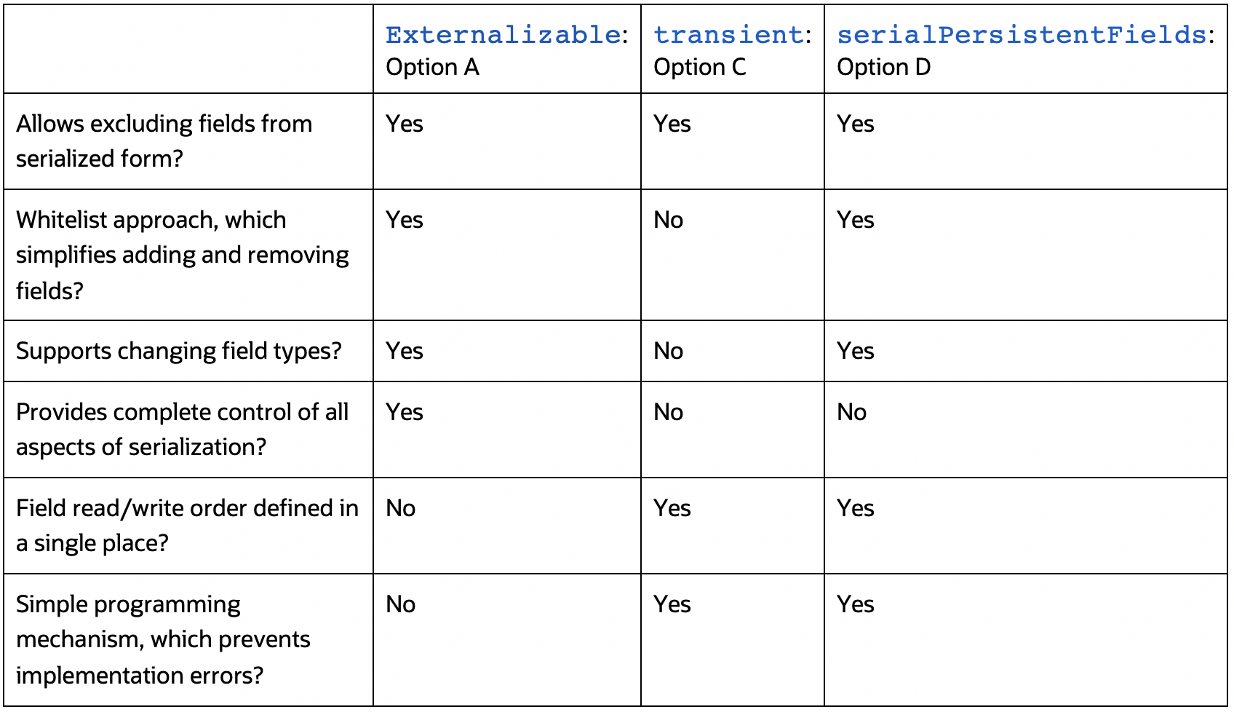
Task: Click 'No' for serialPersistentFields complete control
Action: 851,412
